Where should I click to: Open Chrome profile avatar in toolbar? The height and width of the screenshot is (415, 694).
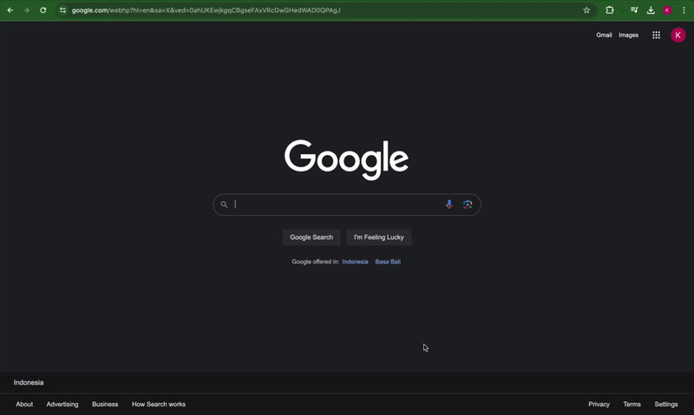tap(667, 10)
